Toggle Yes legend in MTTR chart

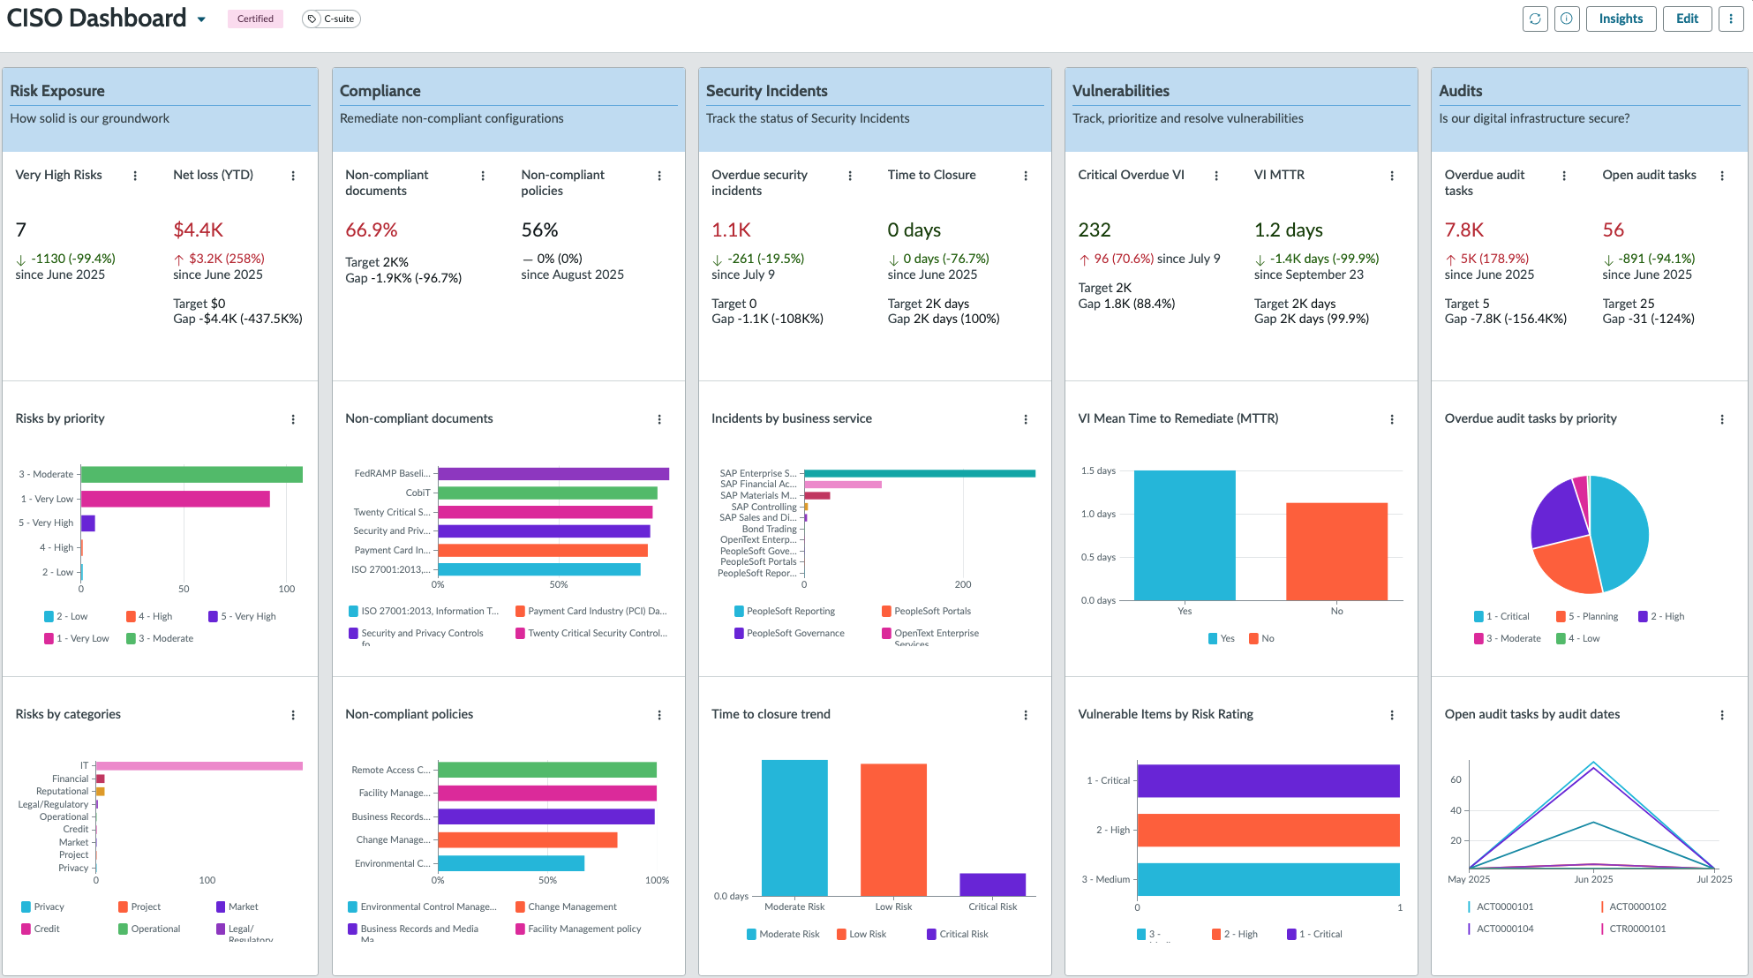tap(1222, 638)
